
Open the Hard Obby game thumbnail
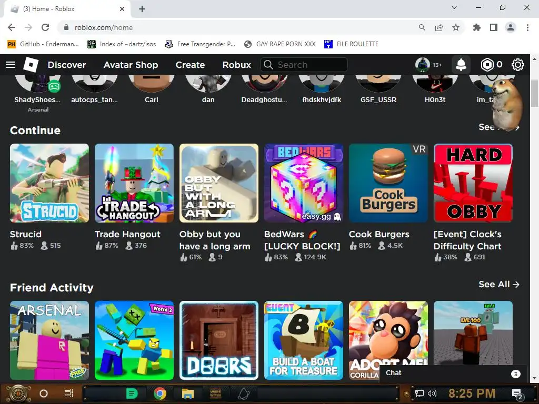pyautogui.click(x=473, y=183)
